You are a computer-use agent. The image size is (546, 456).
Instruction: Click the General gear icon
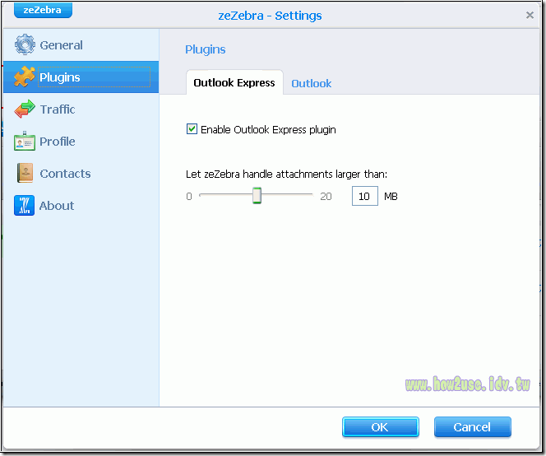[x=25, y=45]
